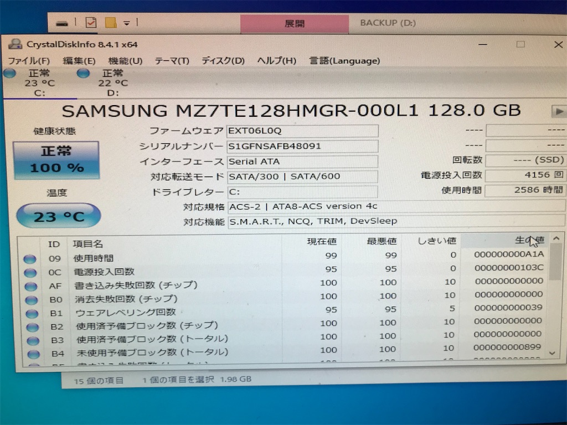567x425 pixels.
Task: Click the drive letter field C:
Action: [303, 192]
